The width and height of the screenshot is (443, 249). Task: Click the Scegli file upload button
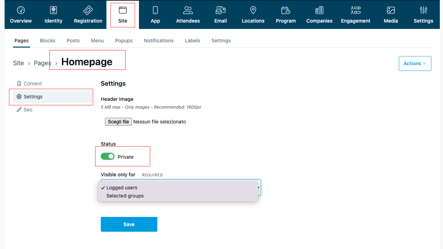[118, 122]
